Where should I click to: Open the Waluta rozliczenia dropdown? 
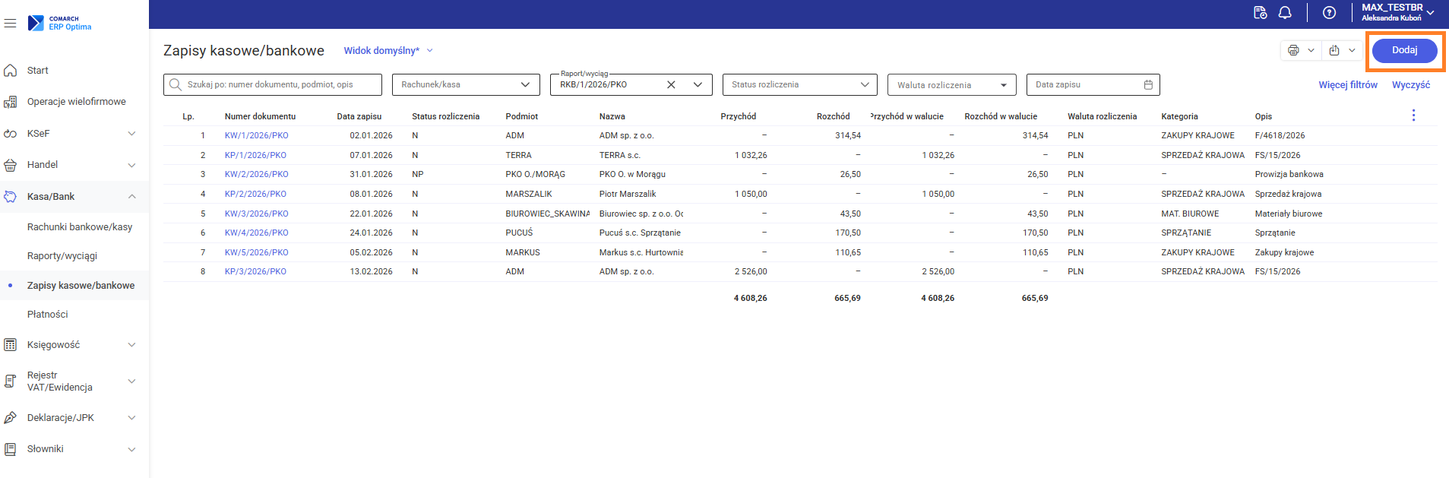[1003, 85]
